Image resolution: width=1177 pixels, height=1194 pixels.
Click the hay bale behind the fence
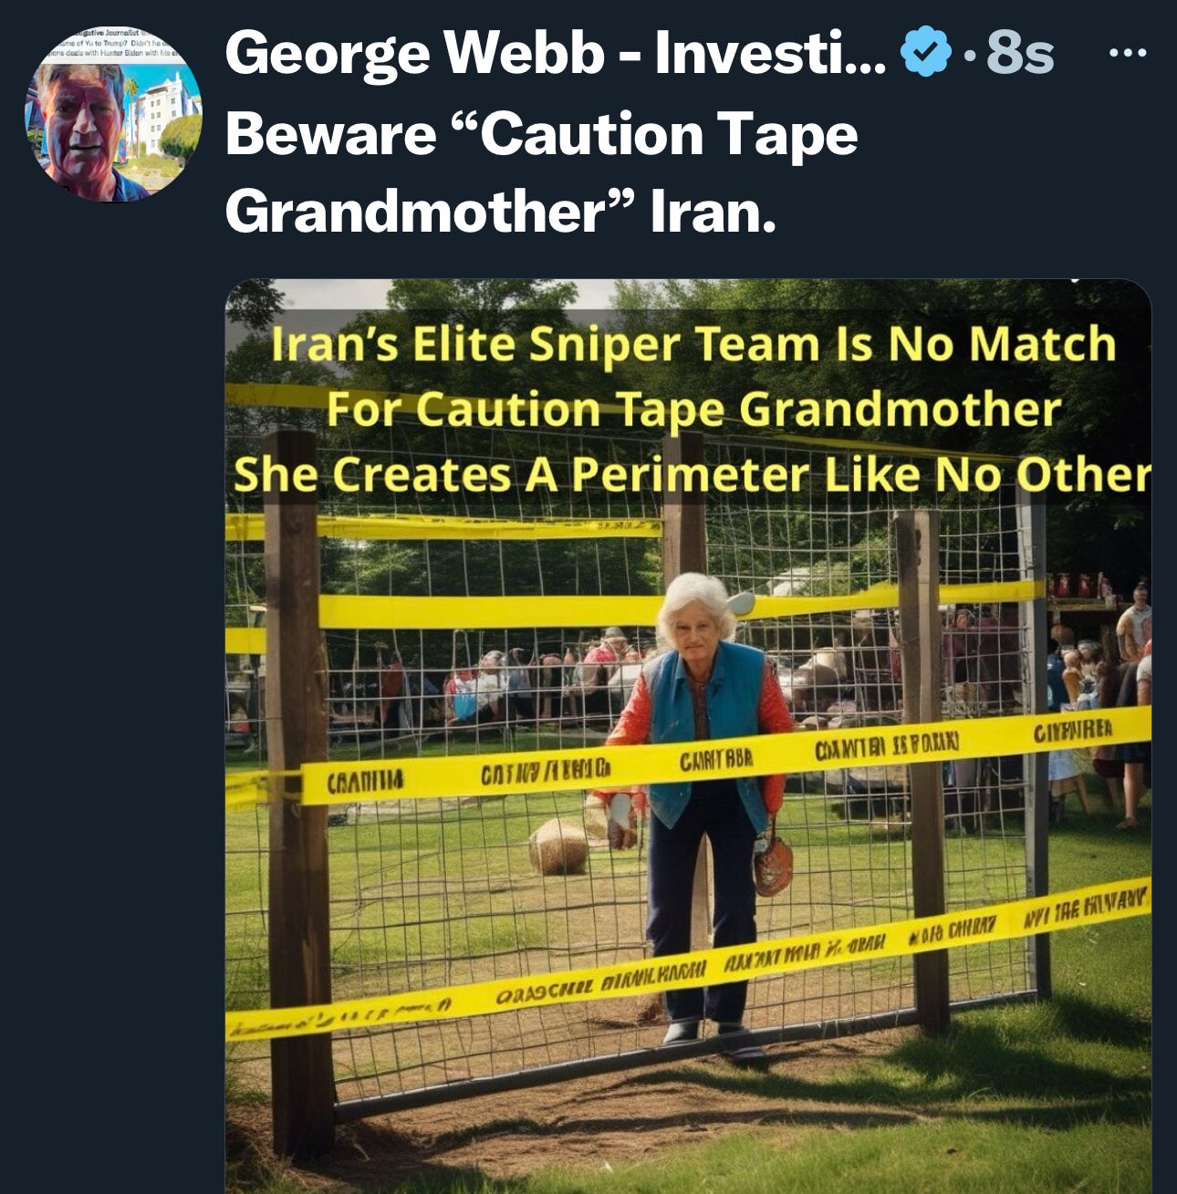click(x=559, y=846)
